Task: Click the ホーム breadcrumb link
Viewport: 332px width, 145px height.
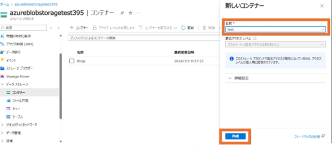Action: [x=5, y=4]
